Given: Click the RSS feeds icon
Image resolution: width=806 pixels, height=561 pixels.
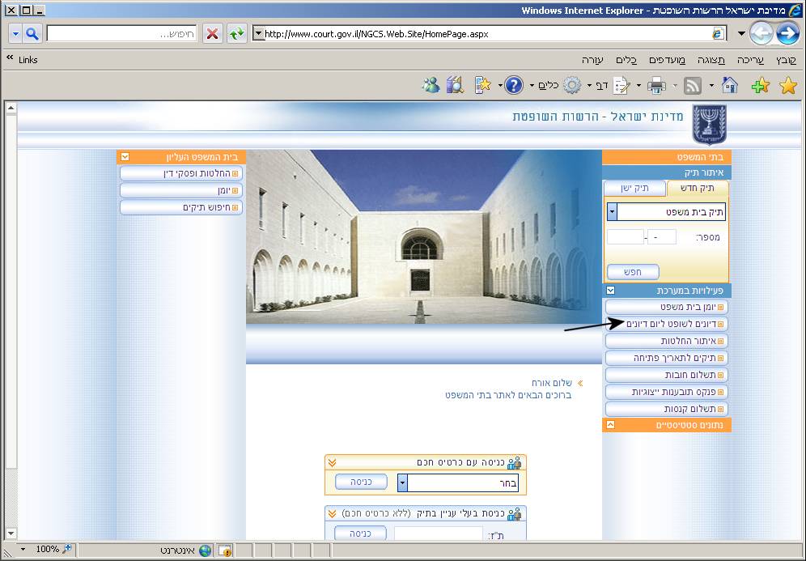Looking at the screenshot, I should click(x=693, y=86).
